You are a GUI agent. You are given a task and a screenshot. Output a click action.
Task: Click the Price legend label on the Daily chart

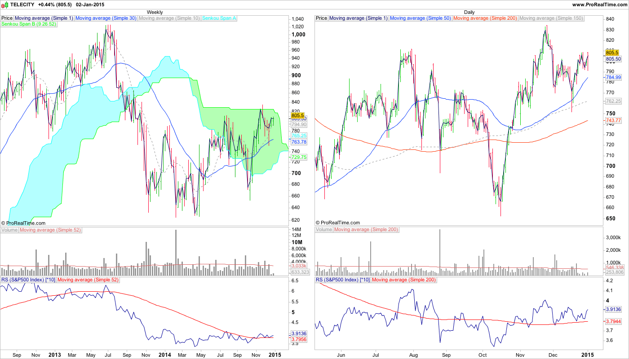coord(321,18)
